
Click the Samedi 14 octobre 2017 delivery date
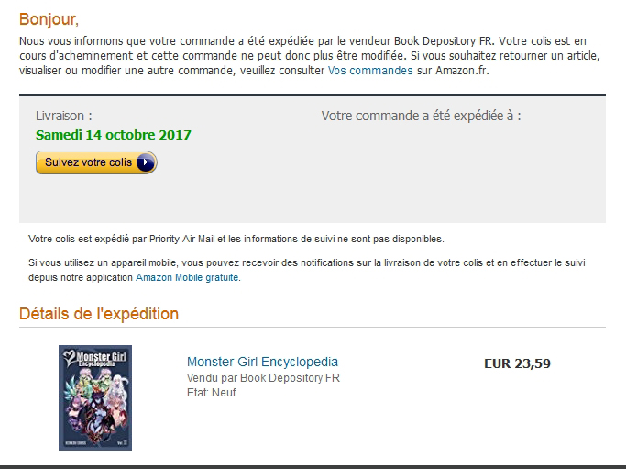coord(114,135)
